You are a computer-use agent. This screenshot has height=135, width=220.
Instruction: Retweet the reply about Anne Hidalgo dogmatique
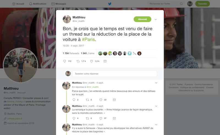coord(87,118)
